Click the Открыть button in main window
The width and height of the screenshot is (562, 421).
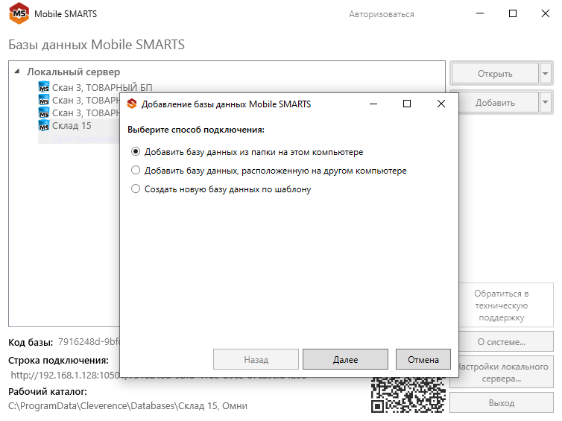[x=495, y=74]
